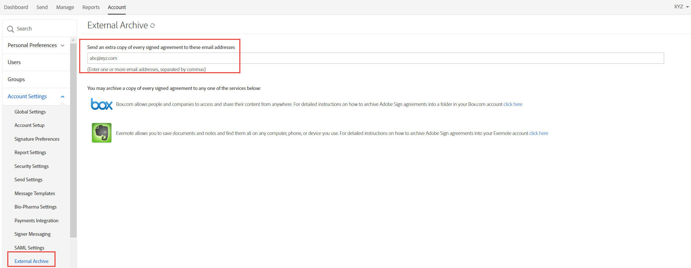Open the XYZ account dropdown
The height and width of the screenshot is (268, 691).
pyautogui.click(x=682, y=7)
